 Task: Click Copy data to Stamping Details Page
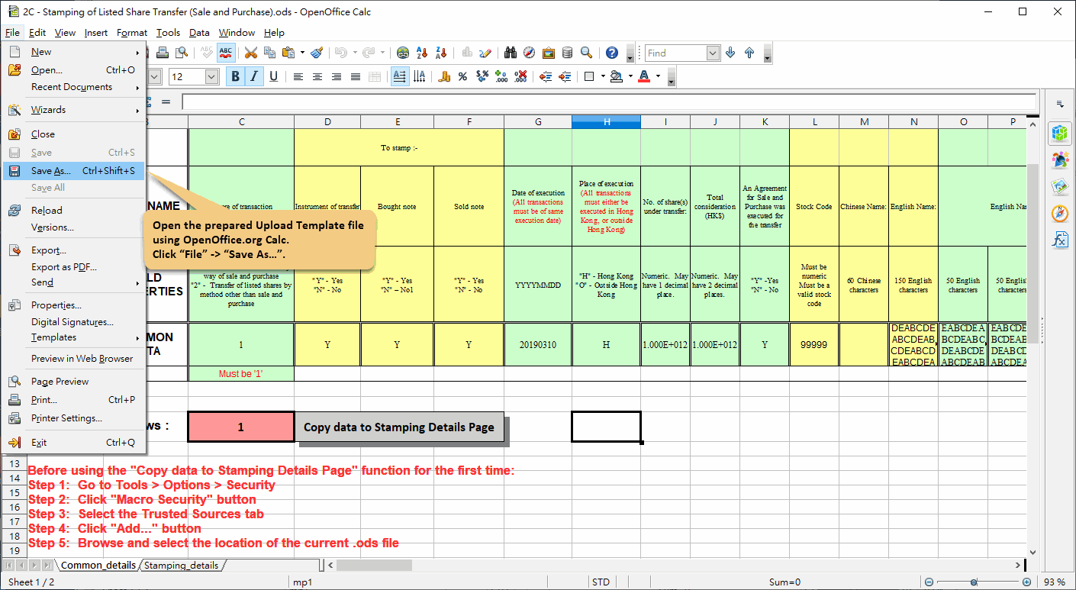tap(399, 427)
